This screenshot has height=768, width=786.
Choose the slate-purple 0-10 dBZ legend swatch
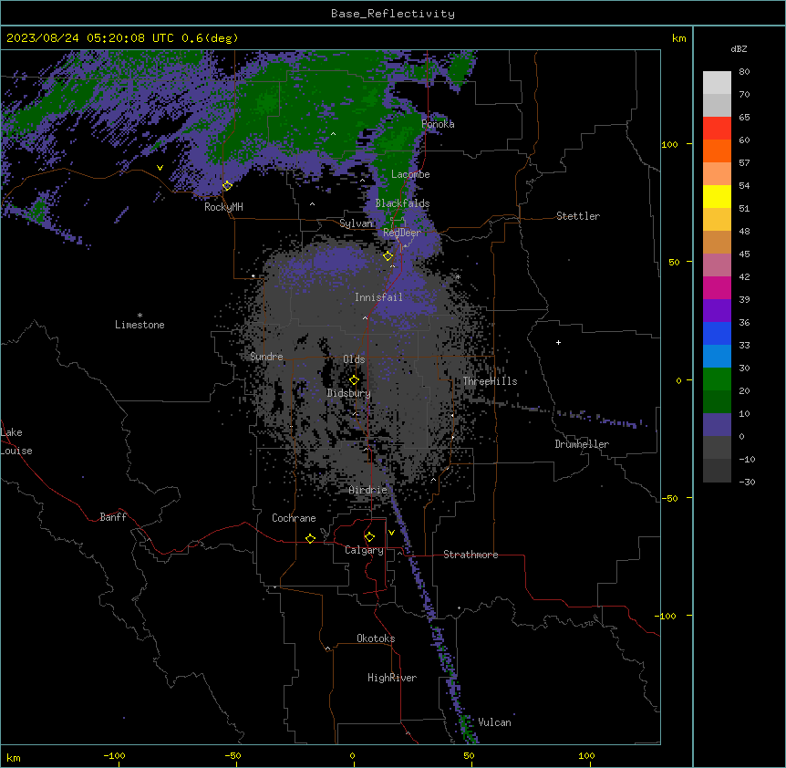tap(717, 425)
